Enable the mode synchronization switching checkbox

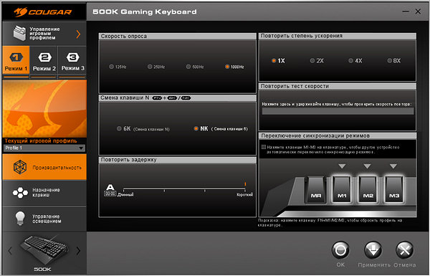click(x=264, y=147)
